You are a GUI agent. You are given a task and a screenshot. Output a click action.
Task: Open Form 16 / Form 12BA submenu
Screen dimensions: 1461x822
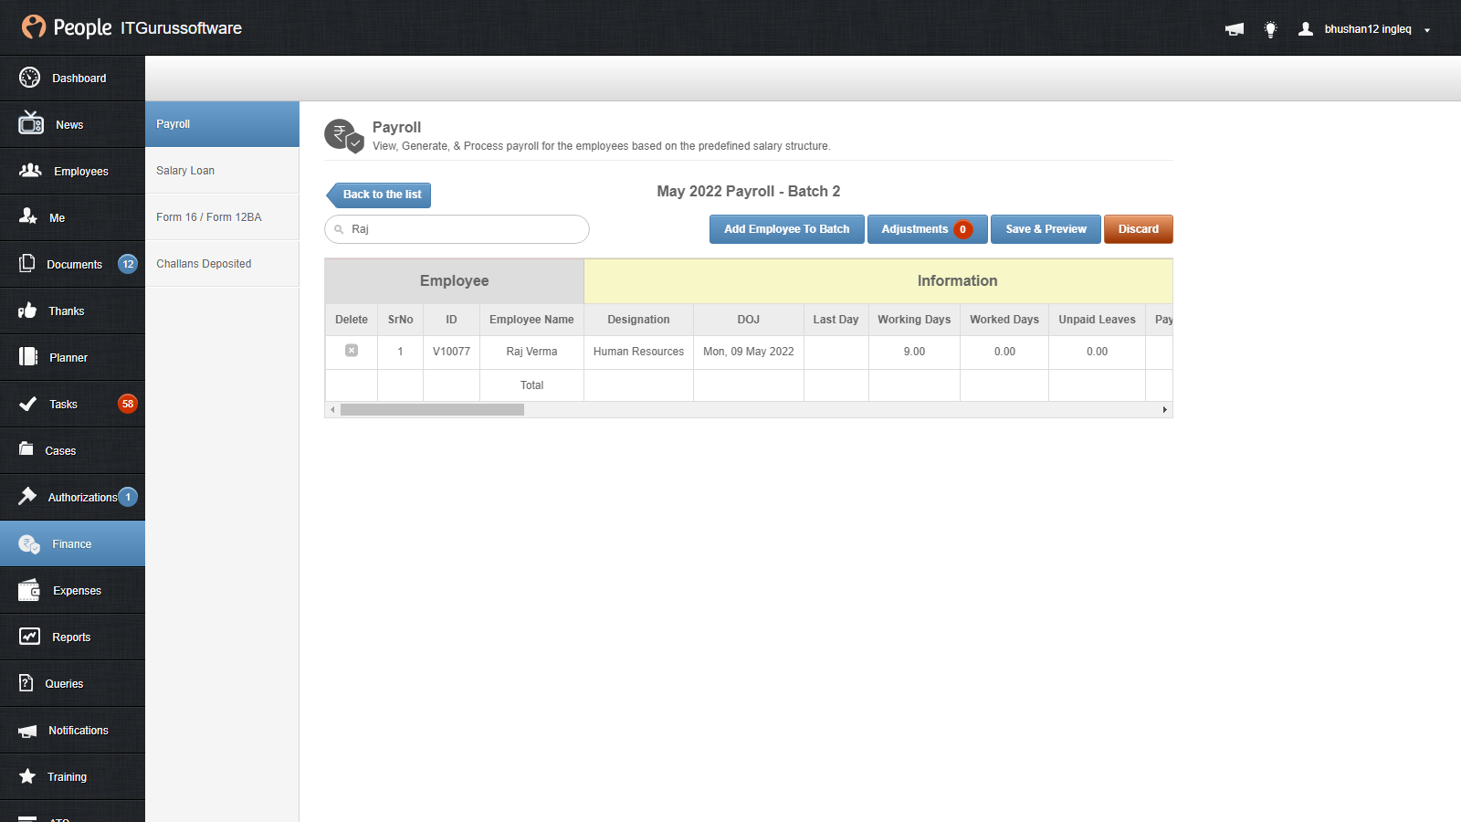pyautogui.click(x=222, y=217)
